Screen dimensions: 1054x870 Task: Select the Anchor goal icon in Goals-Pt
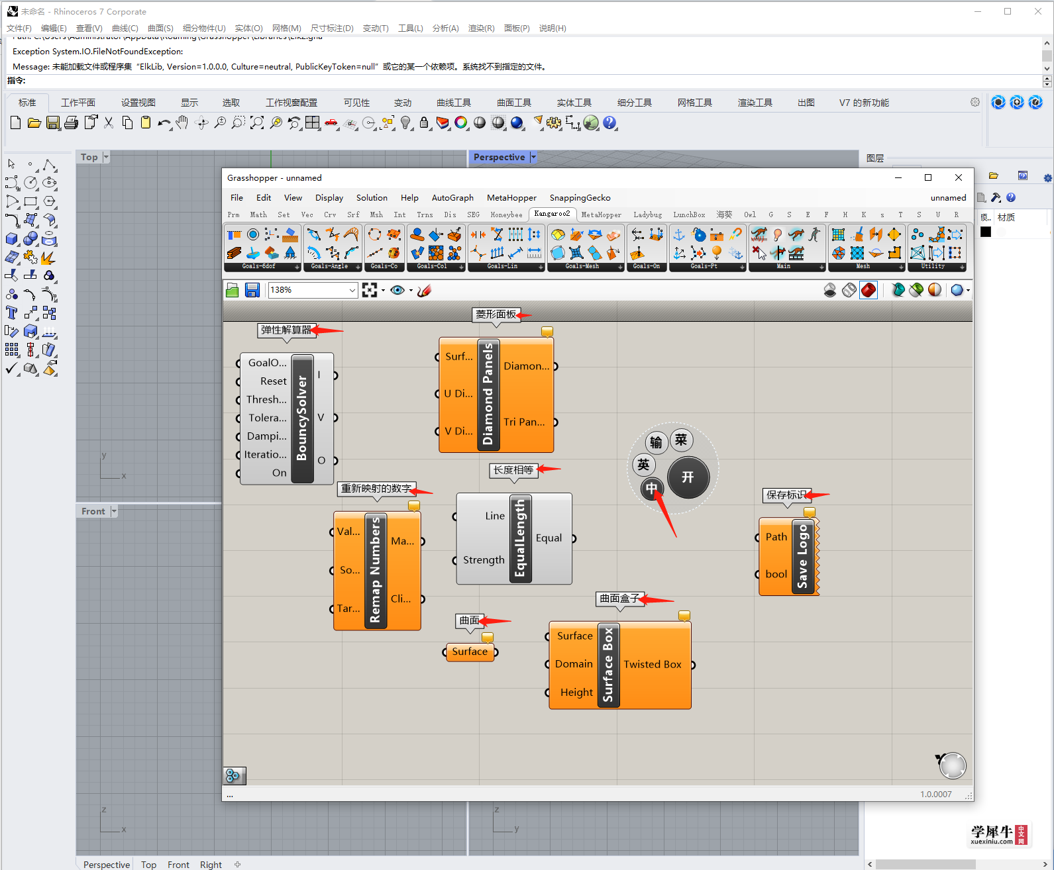tap(679, 234)
